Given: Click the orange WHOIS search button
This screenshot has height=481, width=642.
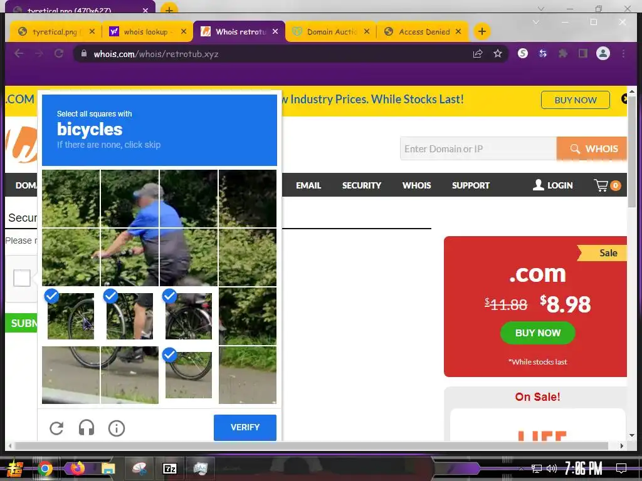Looking at the screenshot, I should (592, 148).
